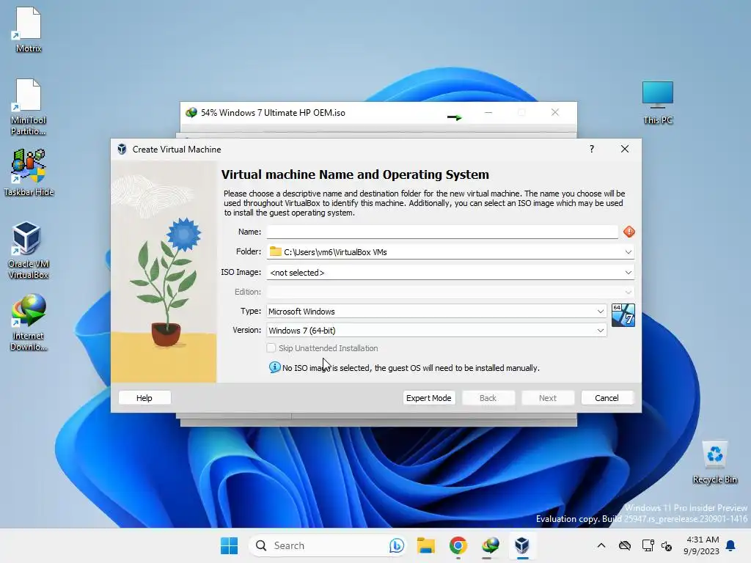Select the Internet Download Manager desktop icon

click(x=29, y=323)
